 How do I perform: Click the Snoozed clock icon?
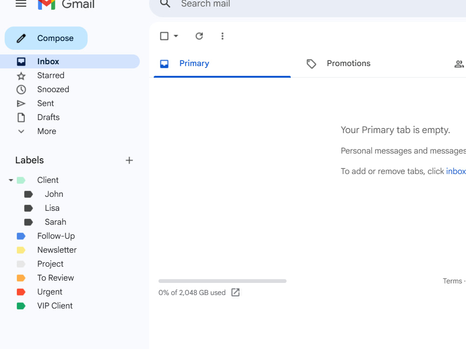21,90
